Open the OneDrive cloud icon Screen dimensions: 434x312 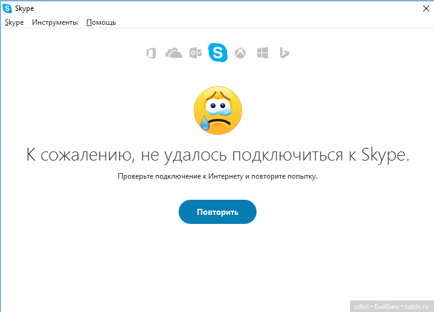tap(174, 53)
